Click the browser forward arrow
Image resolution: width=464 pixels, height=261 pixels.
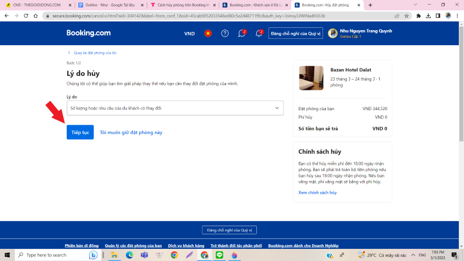(16, 16)
